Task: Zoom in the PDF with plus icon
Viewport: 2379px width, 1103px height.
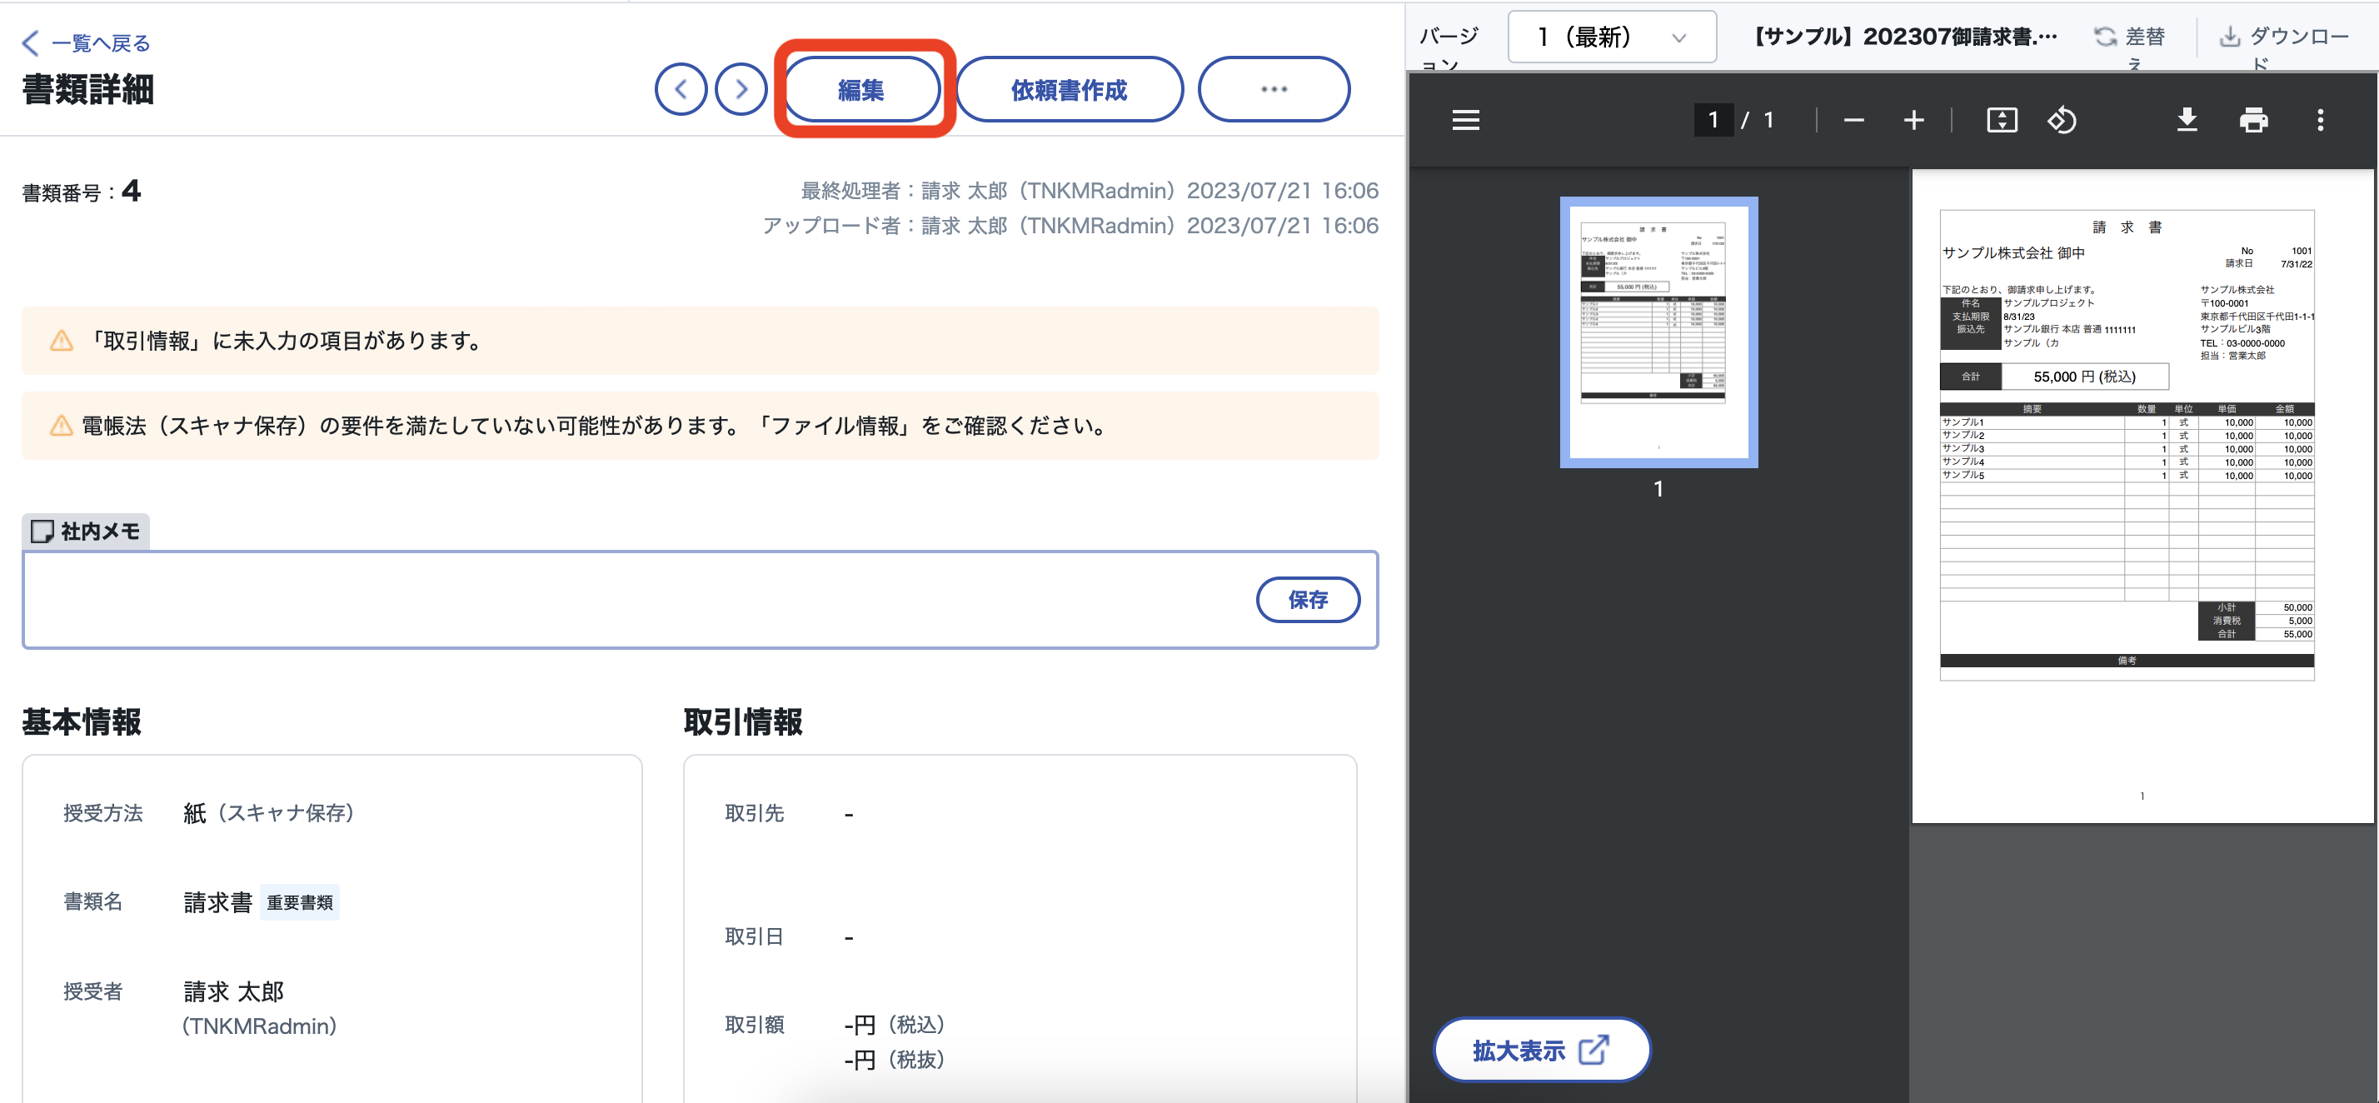Action: coord(1913,120)
